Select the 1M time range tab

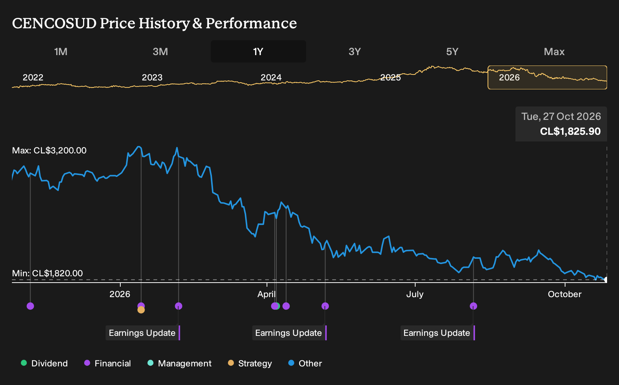coord(61,51)
